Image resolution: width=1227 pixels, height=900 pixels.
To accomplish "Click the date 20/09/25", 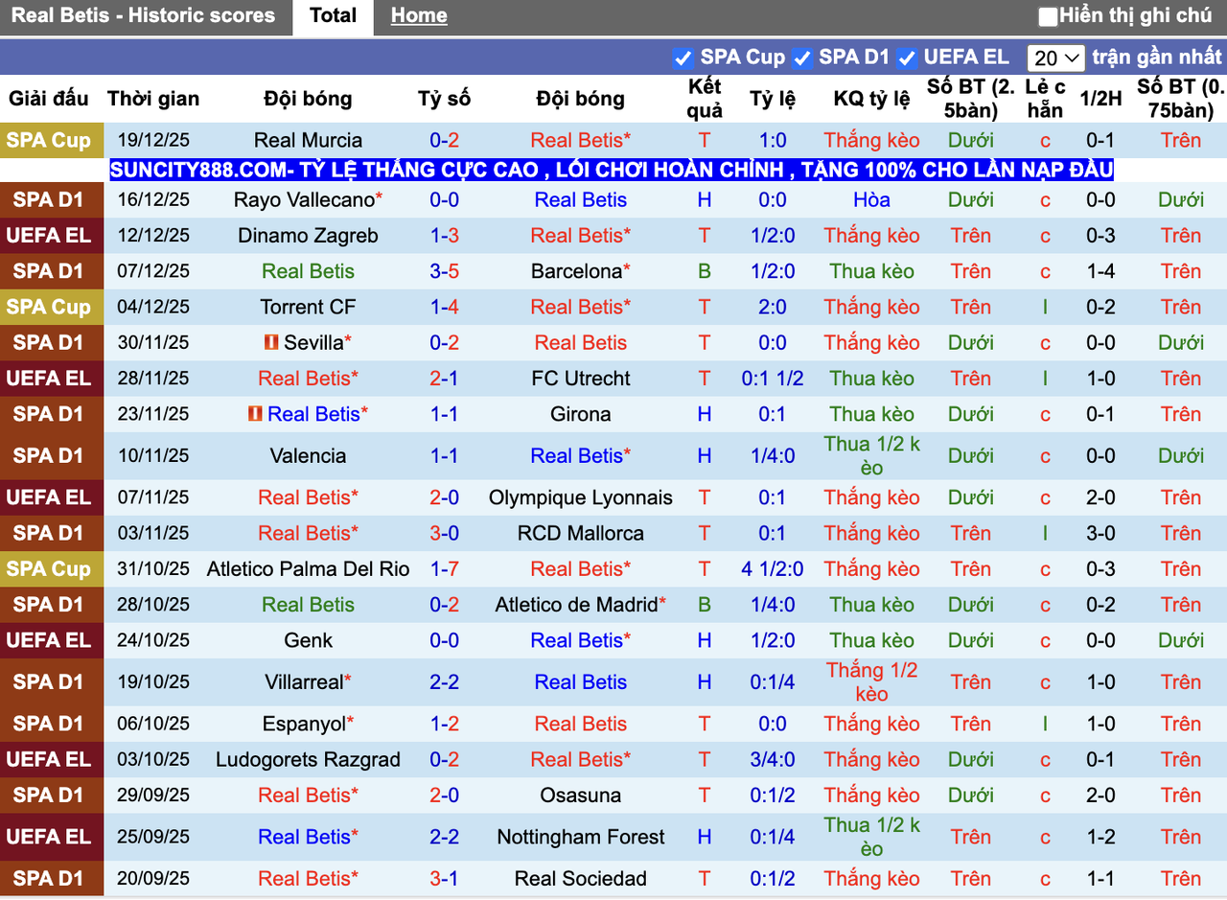I will 153,879.
